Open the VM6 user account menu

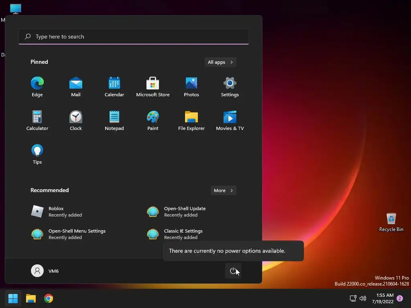click(45, 271)
